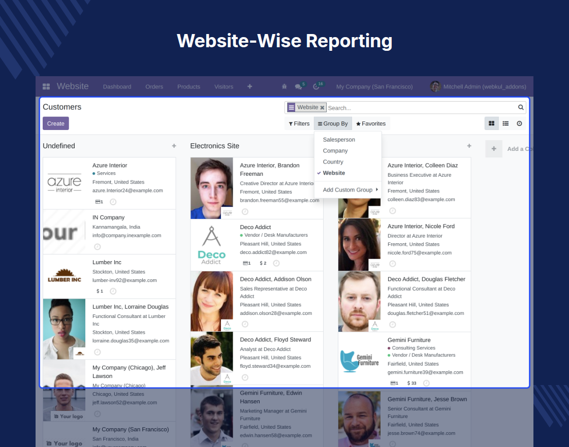Open the Deco Addict logo card

211,245
